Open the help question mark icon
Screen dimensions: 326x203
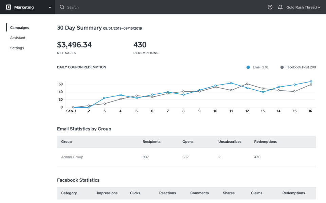[x=270, y=7]
